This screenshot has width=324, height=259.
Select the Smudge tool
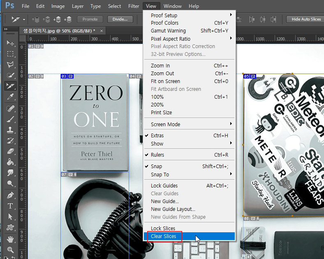click(x=10, y=173)
